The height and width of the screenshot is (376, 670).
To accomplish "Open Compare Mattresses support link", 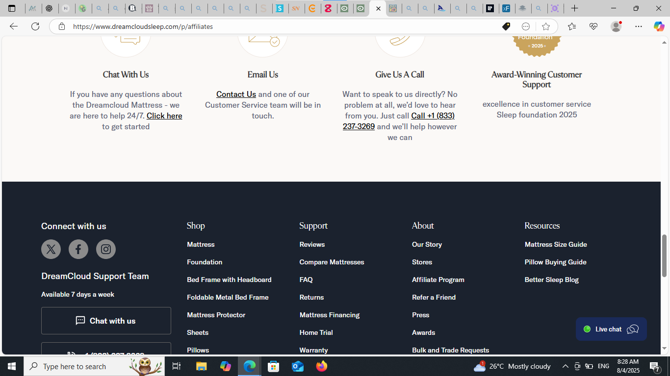I will [x=332, y=262].
